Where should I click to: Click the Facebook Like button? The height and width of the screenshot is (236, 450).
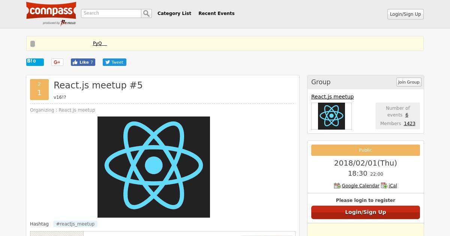pyautogui.click(x=83, y=62)
